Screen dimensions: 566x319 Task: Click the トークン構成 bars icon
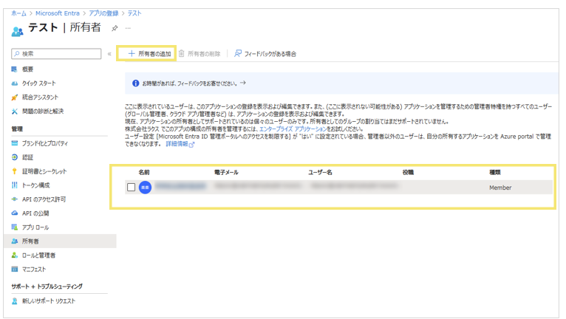click(15, 185)
